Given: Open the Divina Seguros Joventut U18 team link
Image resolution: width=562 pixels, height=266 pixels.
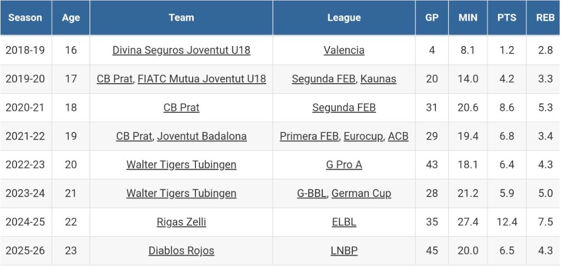Looking at the screenshot, I should [x=181, y=50].
